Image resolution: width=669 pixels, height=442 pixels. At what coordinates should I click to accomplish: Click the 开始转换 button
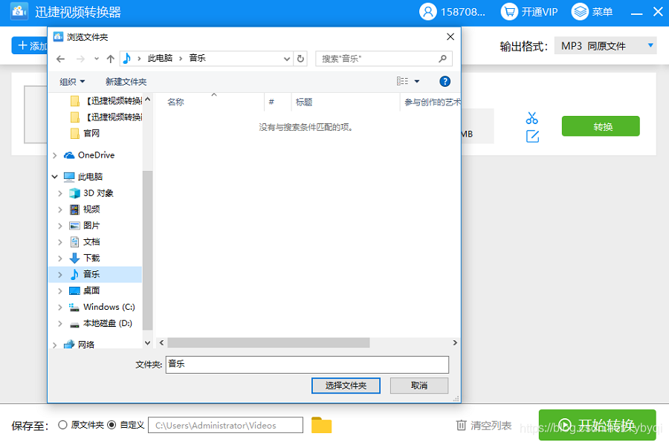(x=597, y=424)
